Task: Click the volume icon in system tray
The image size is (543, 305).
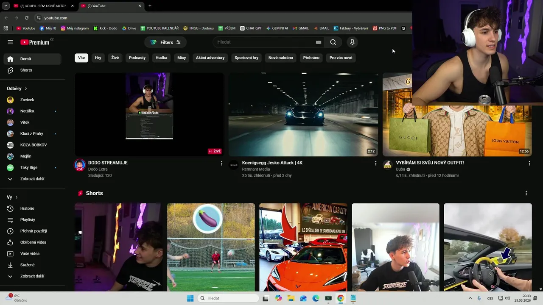Action: (x=507, y=298)
